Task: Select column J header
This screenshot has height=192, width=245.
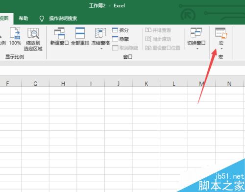Action: click(x=119, y=84)
